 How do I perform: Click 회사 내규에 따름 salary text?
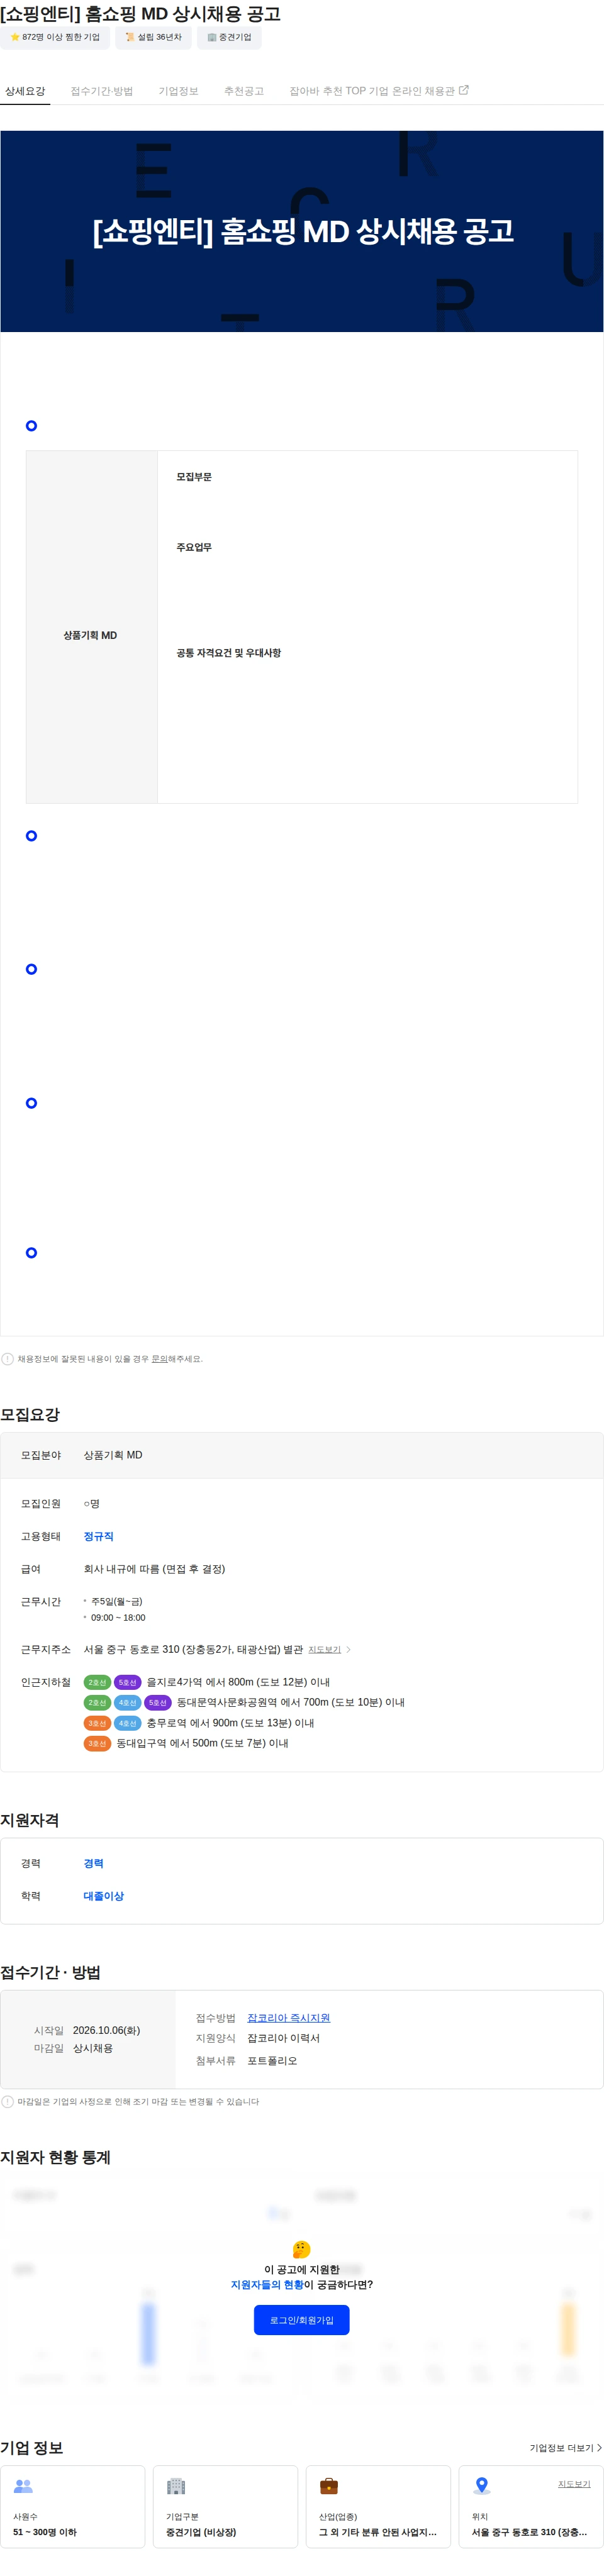click(154, 1569)
